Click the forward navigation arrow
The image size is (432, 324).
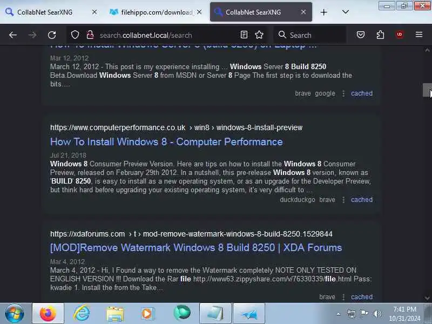pos(32,35)
